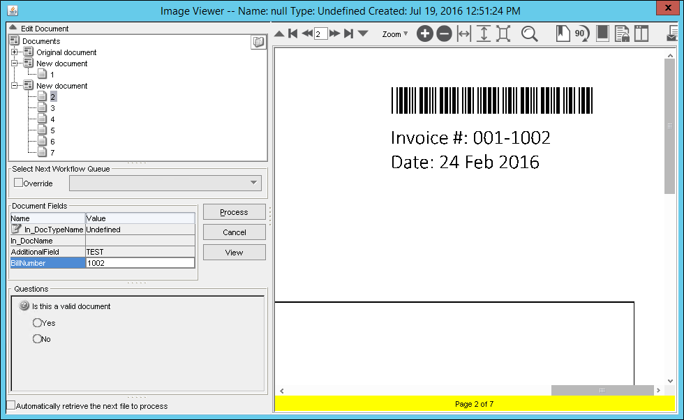Screen dimensions: 684x420
Task: Click the BillNumber value field
Action: [140, 263]
